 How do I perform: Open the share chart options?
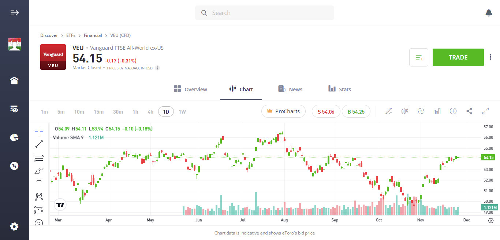tap(469, 111)
